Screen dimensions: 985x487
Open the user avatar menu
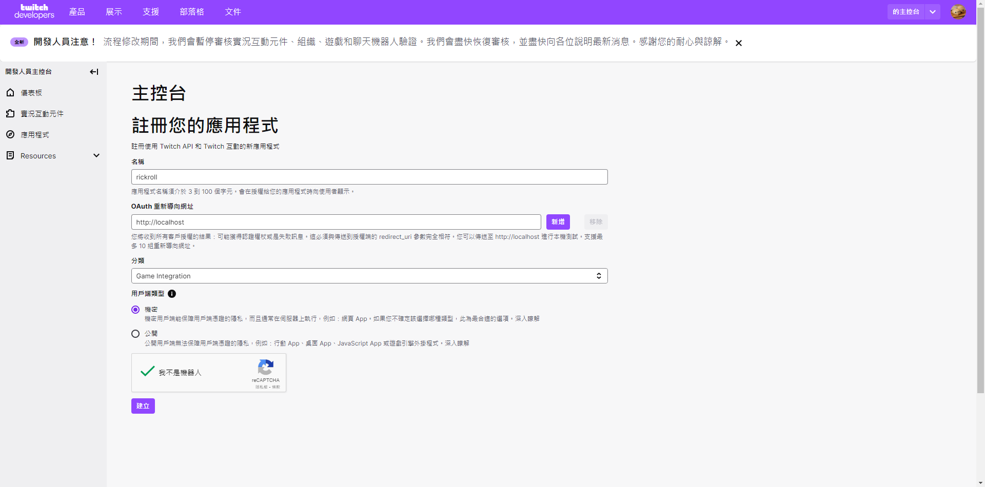958,12
